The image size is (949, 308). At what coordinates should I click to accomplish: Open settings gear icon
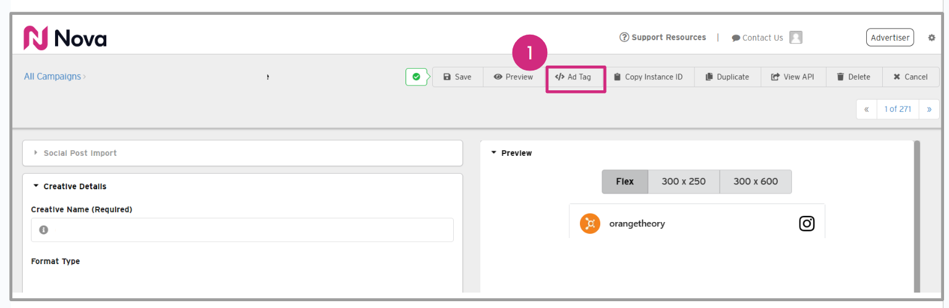pos(932,38)
